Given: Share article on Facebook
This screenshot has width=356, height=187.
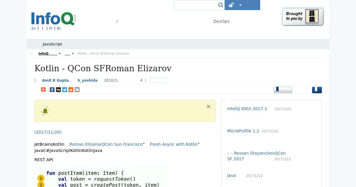Looking at the screenshot, I should click(x=52, y=90).
